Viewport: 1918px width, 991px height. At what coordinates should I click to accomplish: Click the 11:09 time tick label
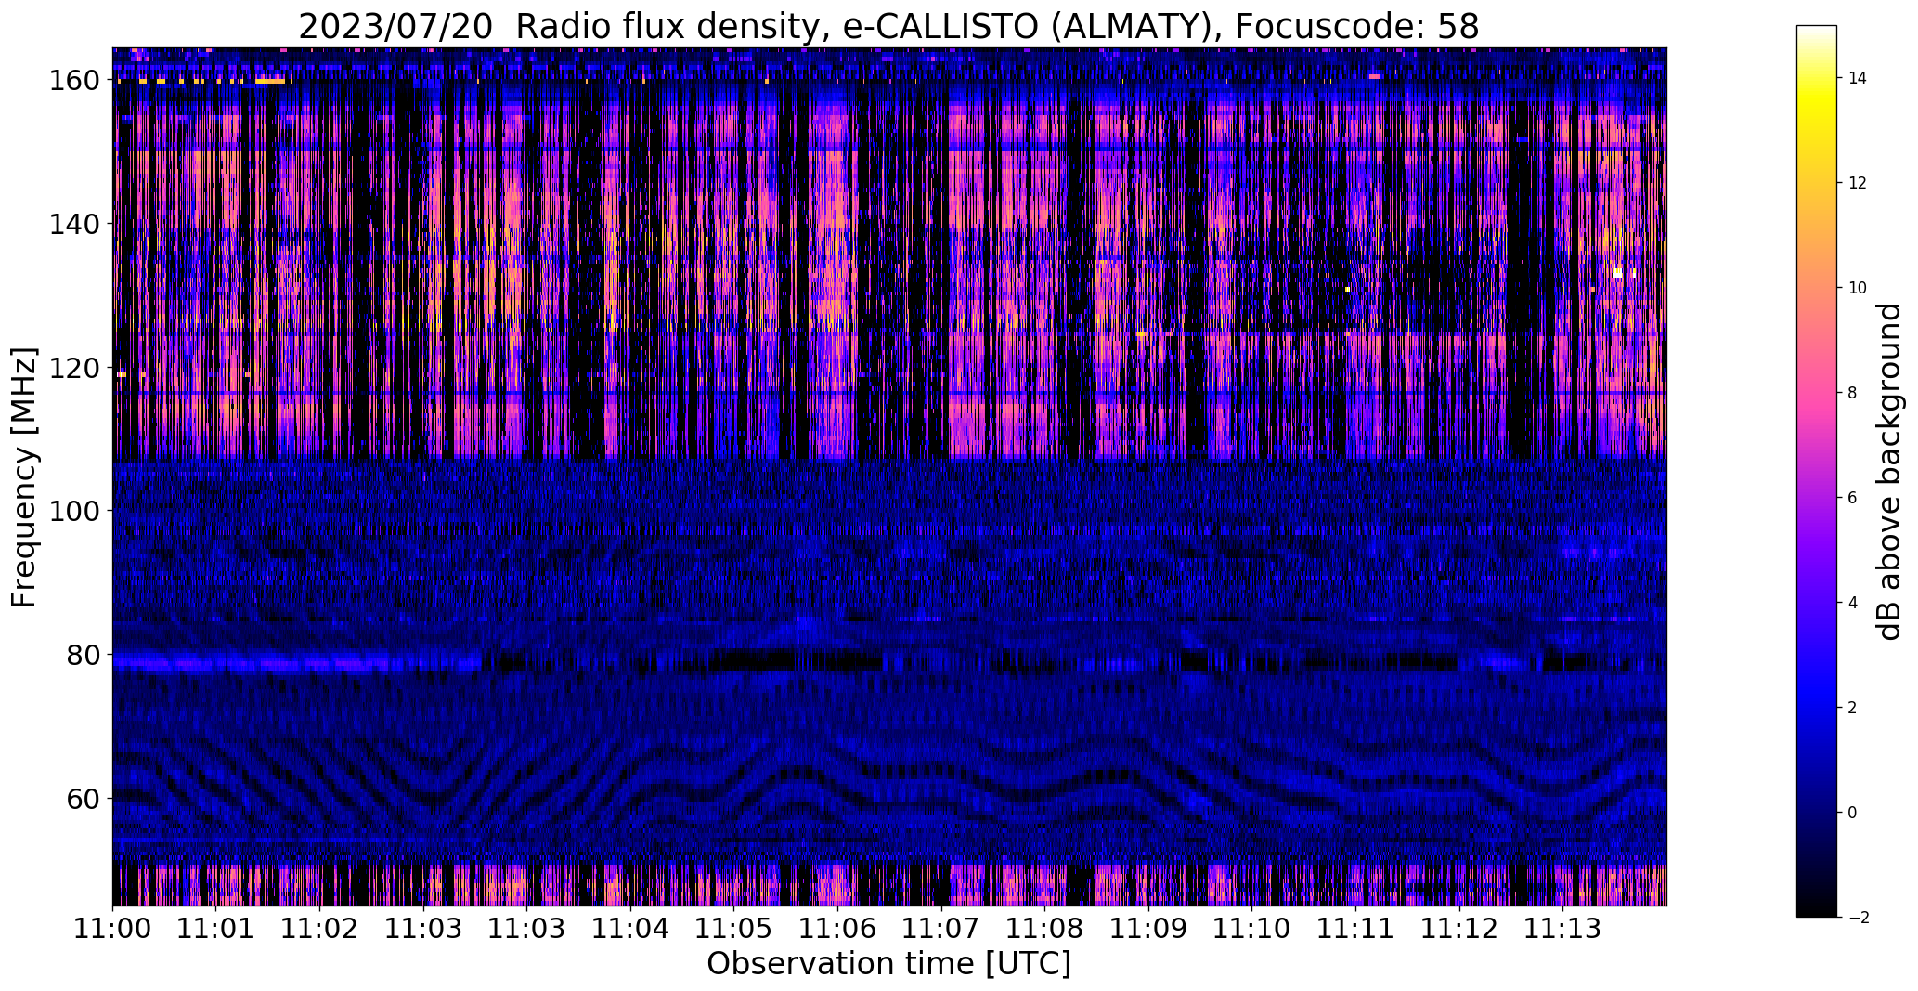click(x=1148, y=929)
